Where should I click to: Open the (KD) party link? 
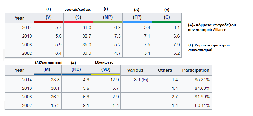[76, 70]
